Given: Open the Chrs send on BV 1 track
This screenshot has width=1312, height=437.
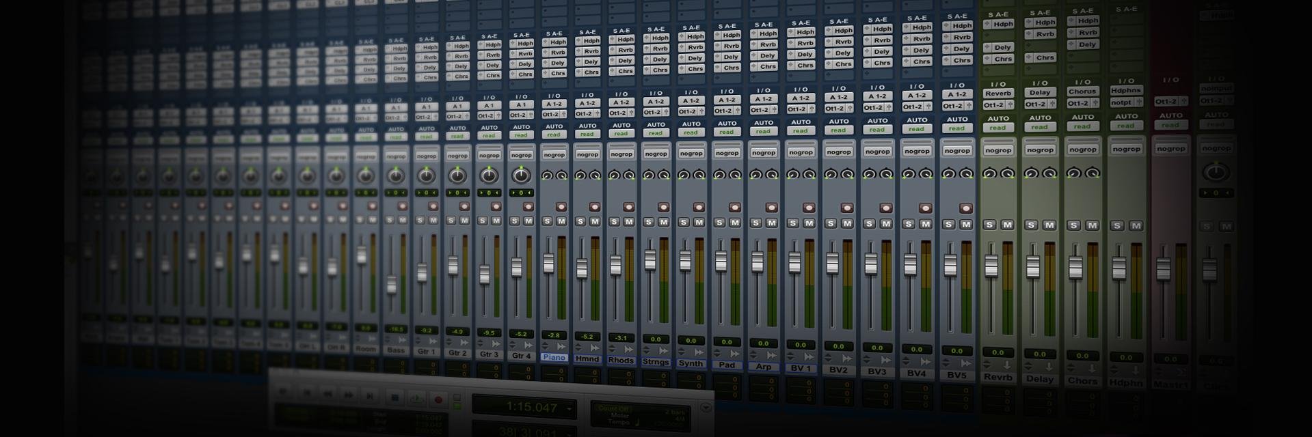Looking at the screenshot, I should pos(801,66).
